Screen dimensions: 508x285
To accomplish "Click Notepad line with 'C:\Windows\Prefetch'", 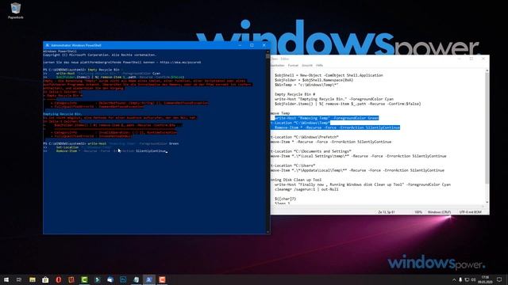I will coord(305,137).
